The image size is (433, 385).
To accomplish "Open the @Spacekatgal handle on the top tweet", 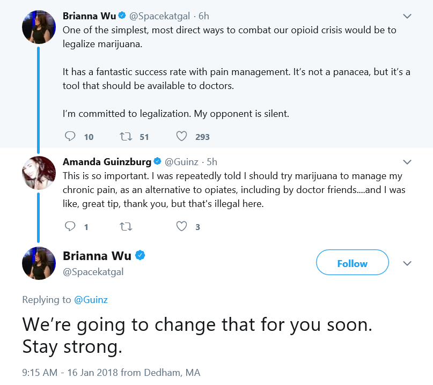I will point(159,16).
